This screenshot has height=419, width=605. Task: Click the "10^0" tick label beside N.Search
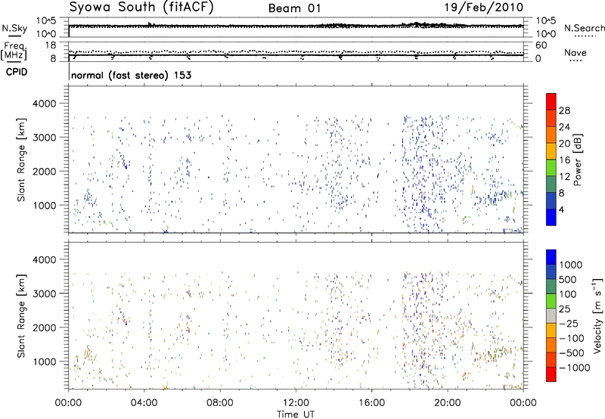[546, 34]
